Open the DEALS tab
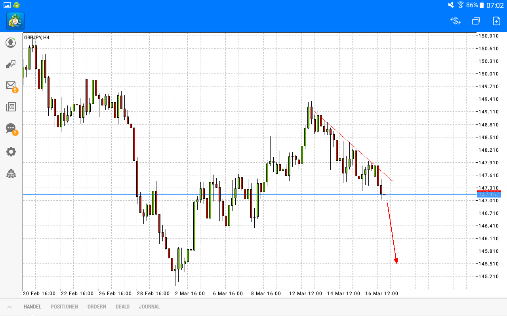The width and height of the screenshot is (507, 316). [122, 307]
